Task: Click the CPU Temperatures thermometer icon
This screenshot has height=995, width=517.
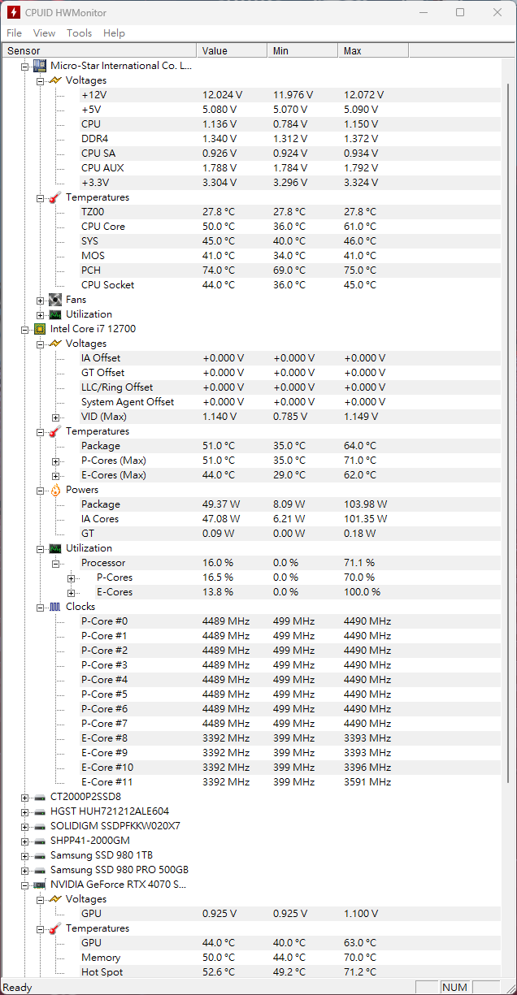Action: click(54, 431)
